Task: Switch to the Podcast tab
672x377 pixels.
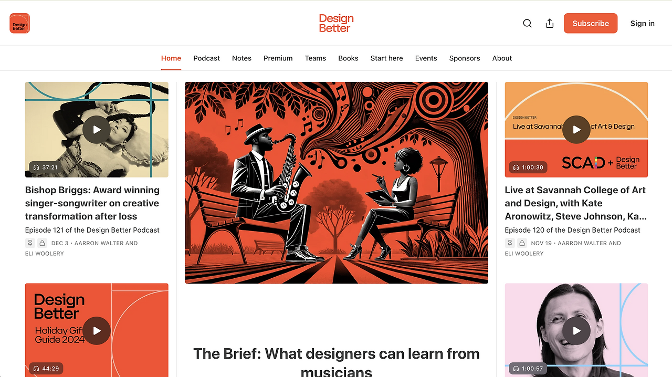Action: coord(206,58)
